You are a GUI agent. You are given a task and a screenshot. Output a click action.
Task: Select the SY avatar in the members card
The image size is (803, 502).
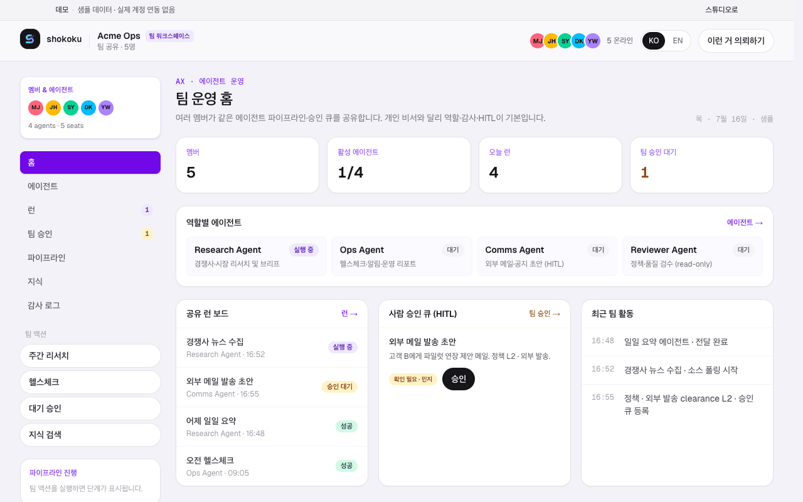[x=71, y=107]
